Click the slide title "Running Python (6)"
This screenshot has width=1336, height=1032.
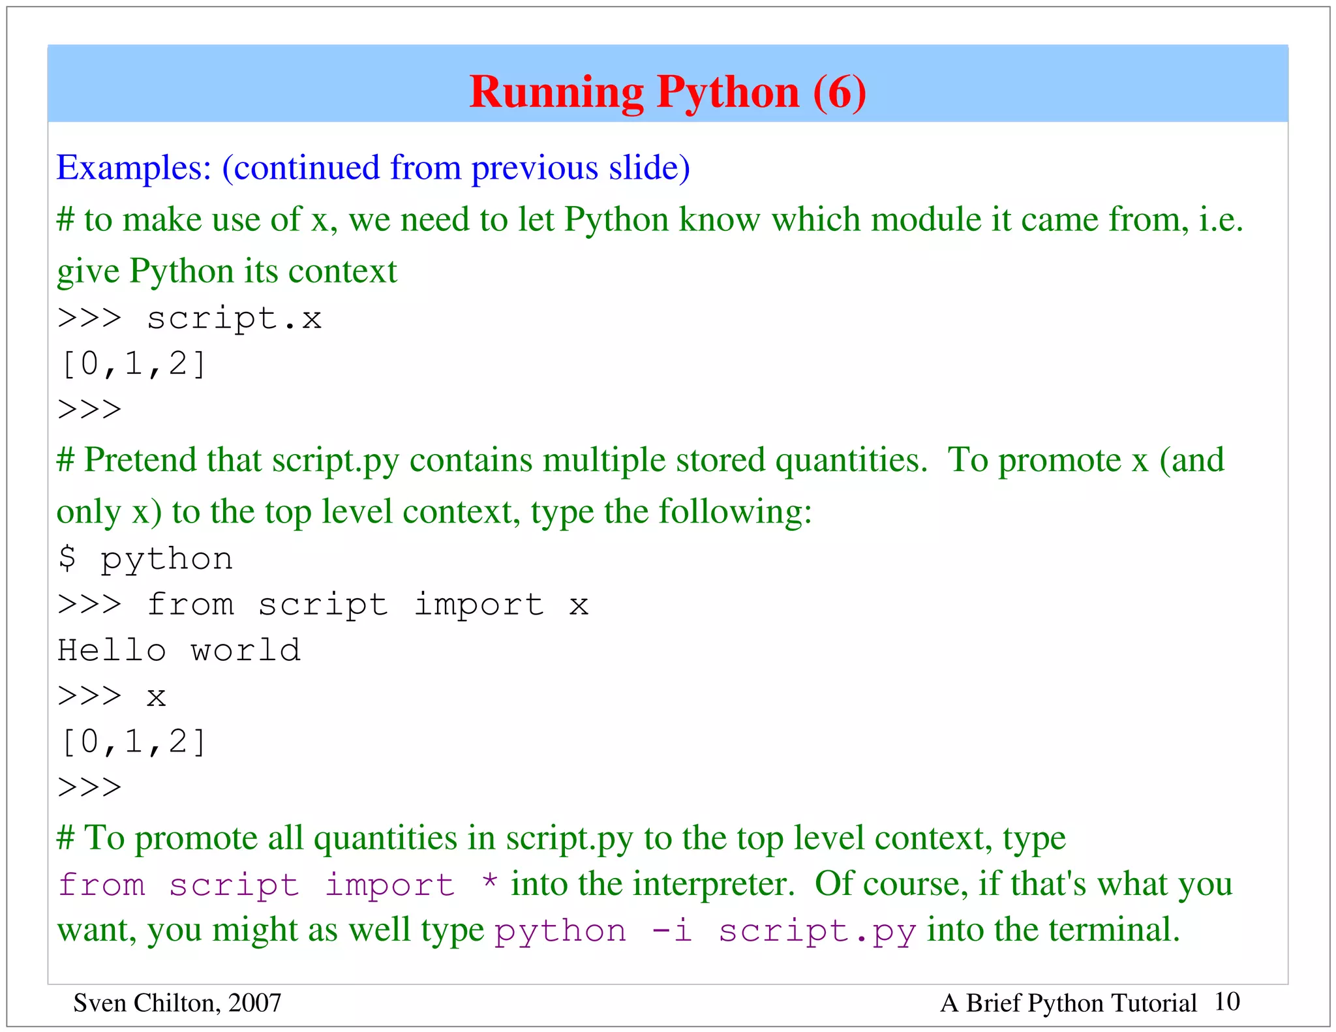point(668,91)
